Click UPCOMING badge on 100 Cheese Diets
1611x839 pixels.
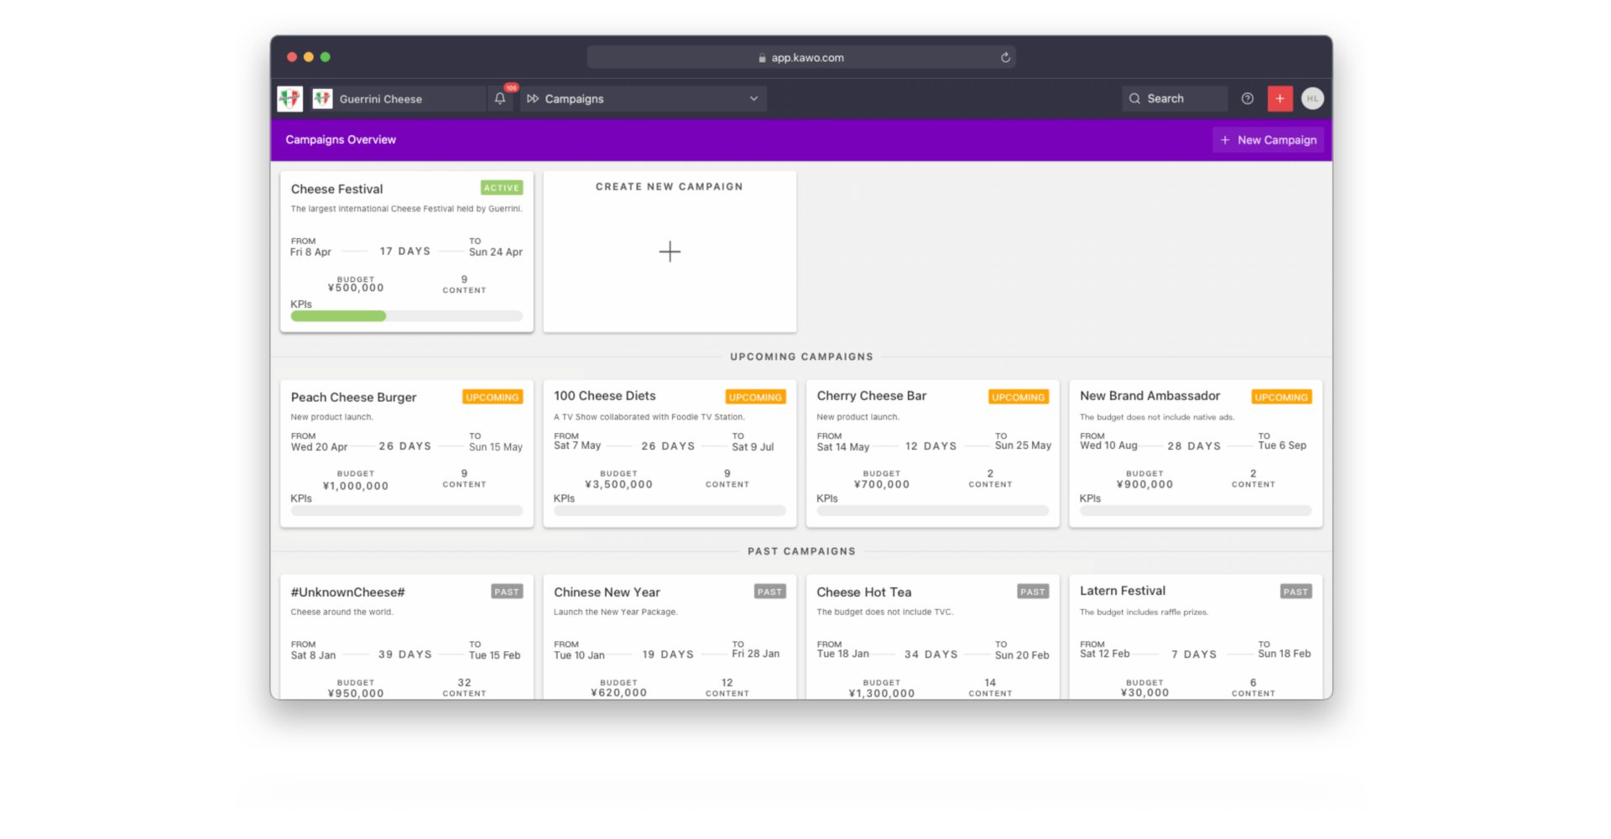[x=755, y=397]
